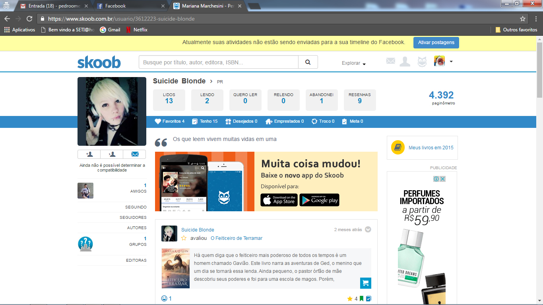The image size is (543, 305).
Task: Click the user avatar in the header
Action: [439, 61]
